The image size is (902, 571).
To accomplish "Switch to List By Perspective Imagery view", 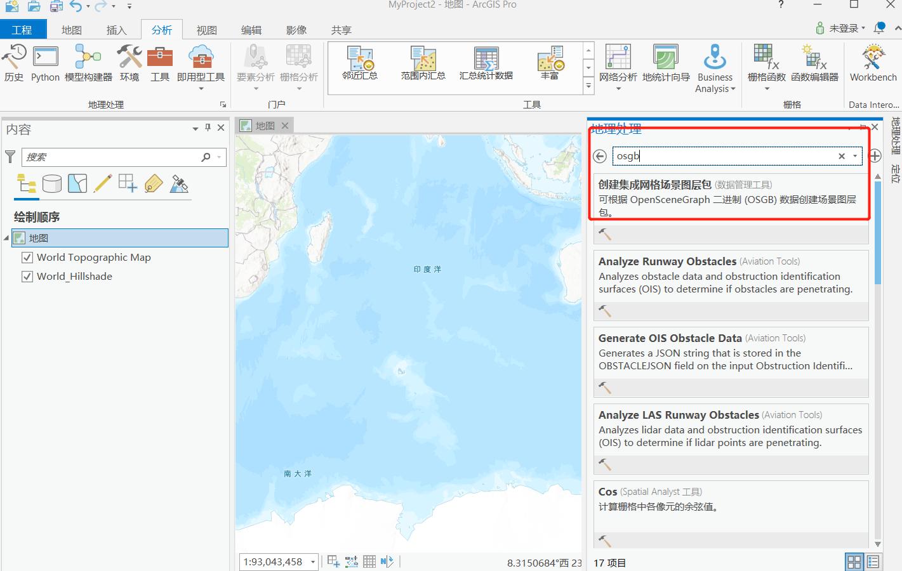I will click(179, 184).
